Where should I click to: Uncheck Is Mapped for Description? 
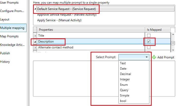[x=148, y=41]
